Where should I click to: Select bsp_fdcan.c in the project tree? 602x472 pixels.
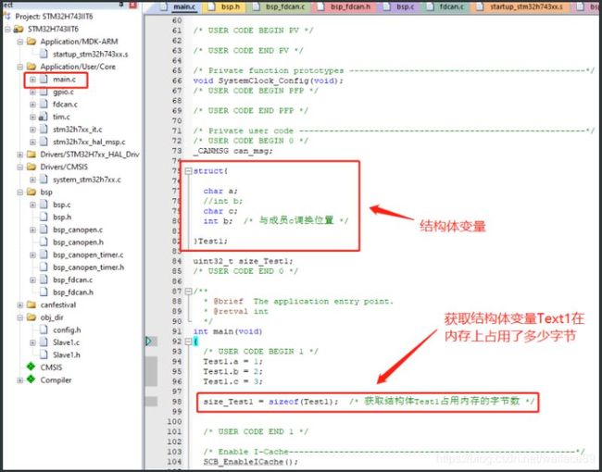pos(72,279)
